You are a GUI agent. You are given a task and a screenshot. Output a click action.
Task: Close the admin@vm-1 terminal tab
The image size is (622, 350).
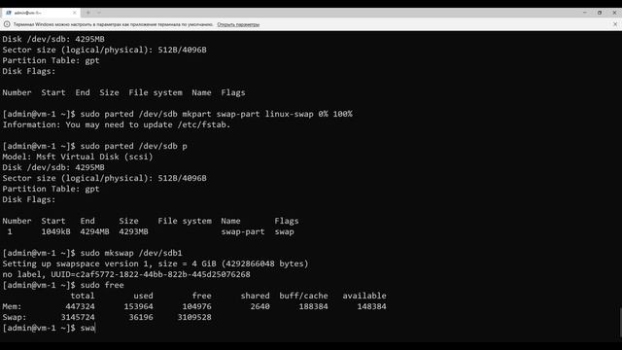point(74,13)
